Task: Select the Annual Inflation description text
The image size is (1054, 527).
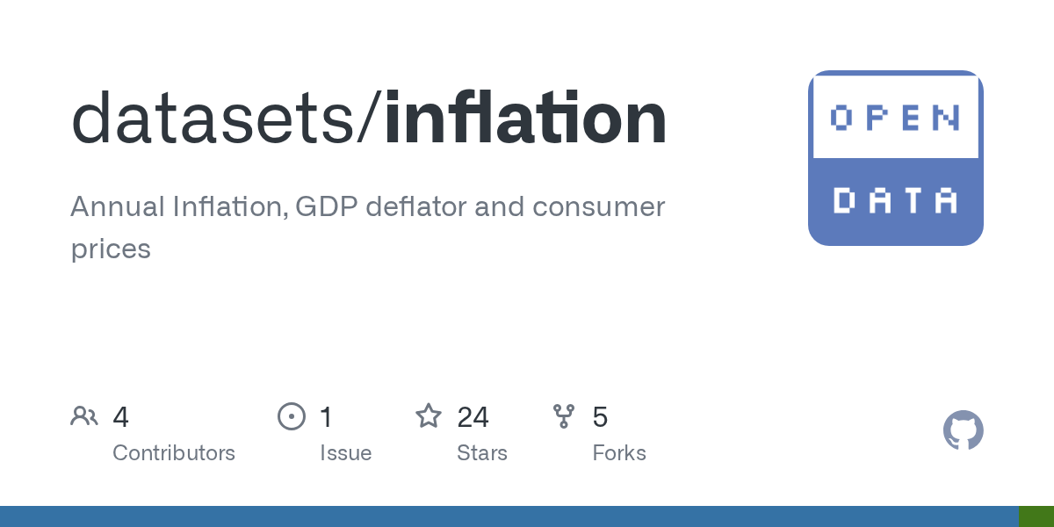Action: tap(368, 227)
